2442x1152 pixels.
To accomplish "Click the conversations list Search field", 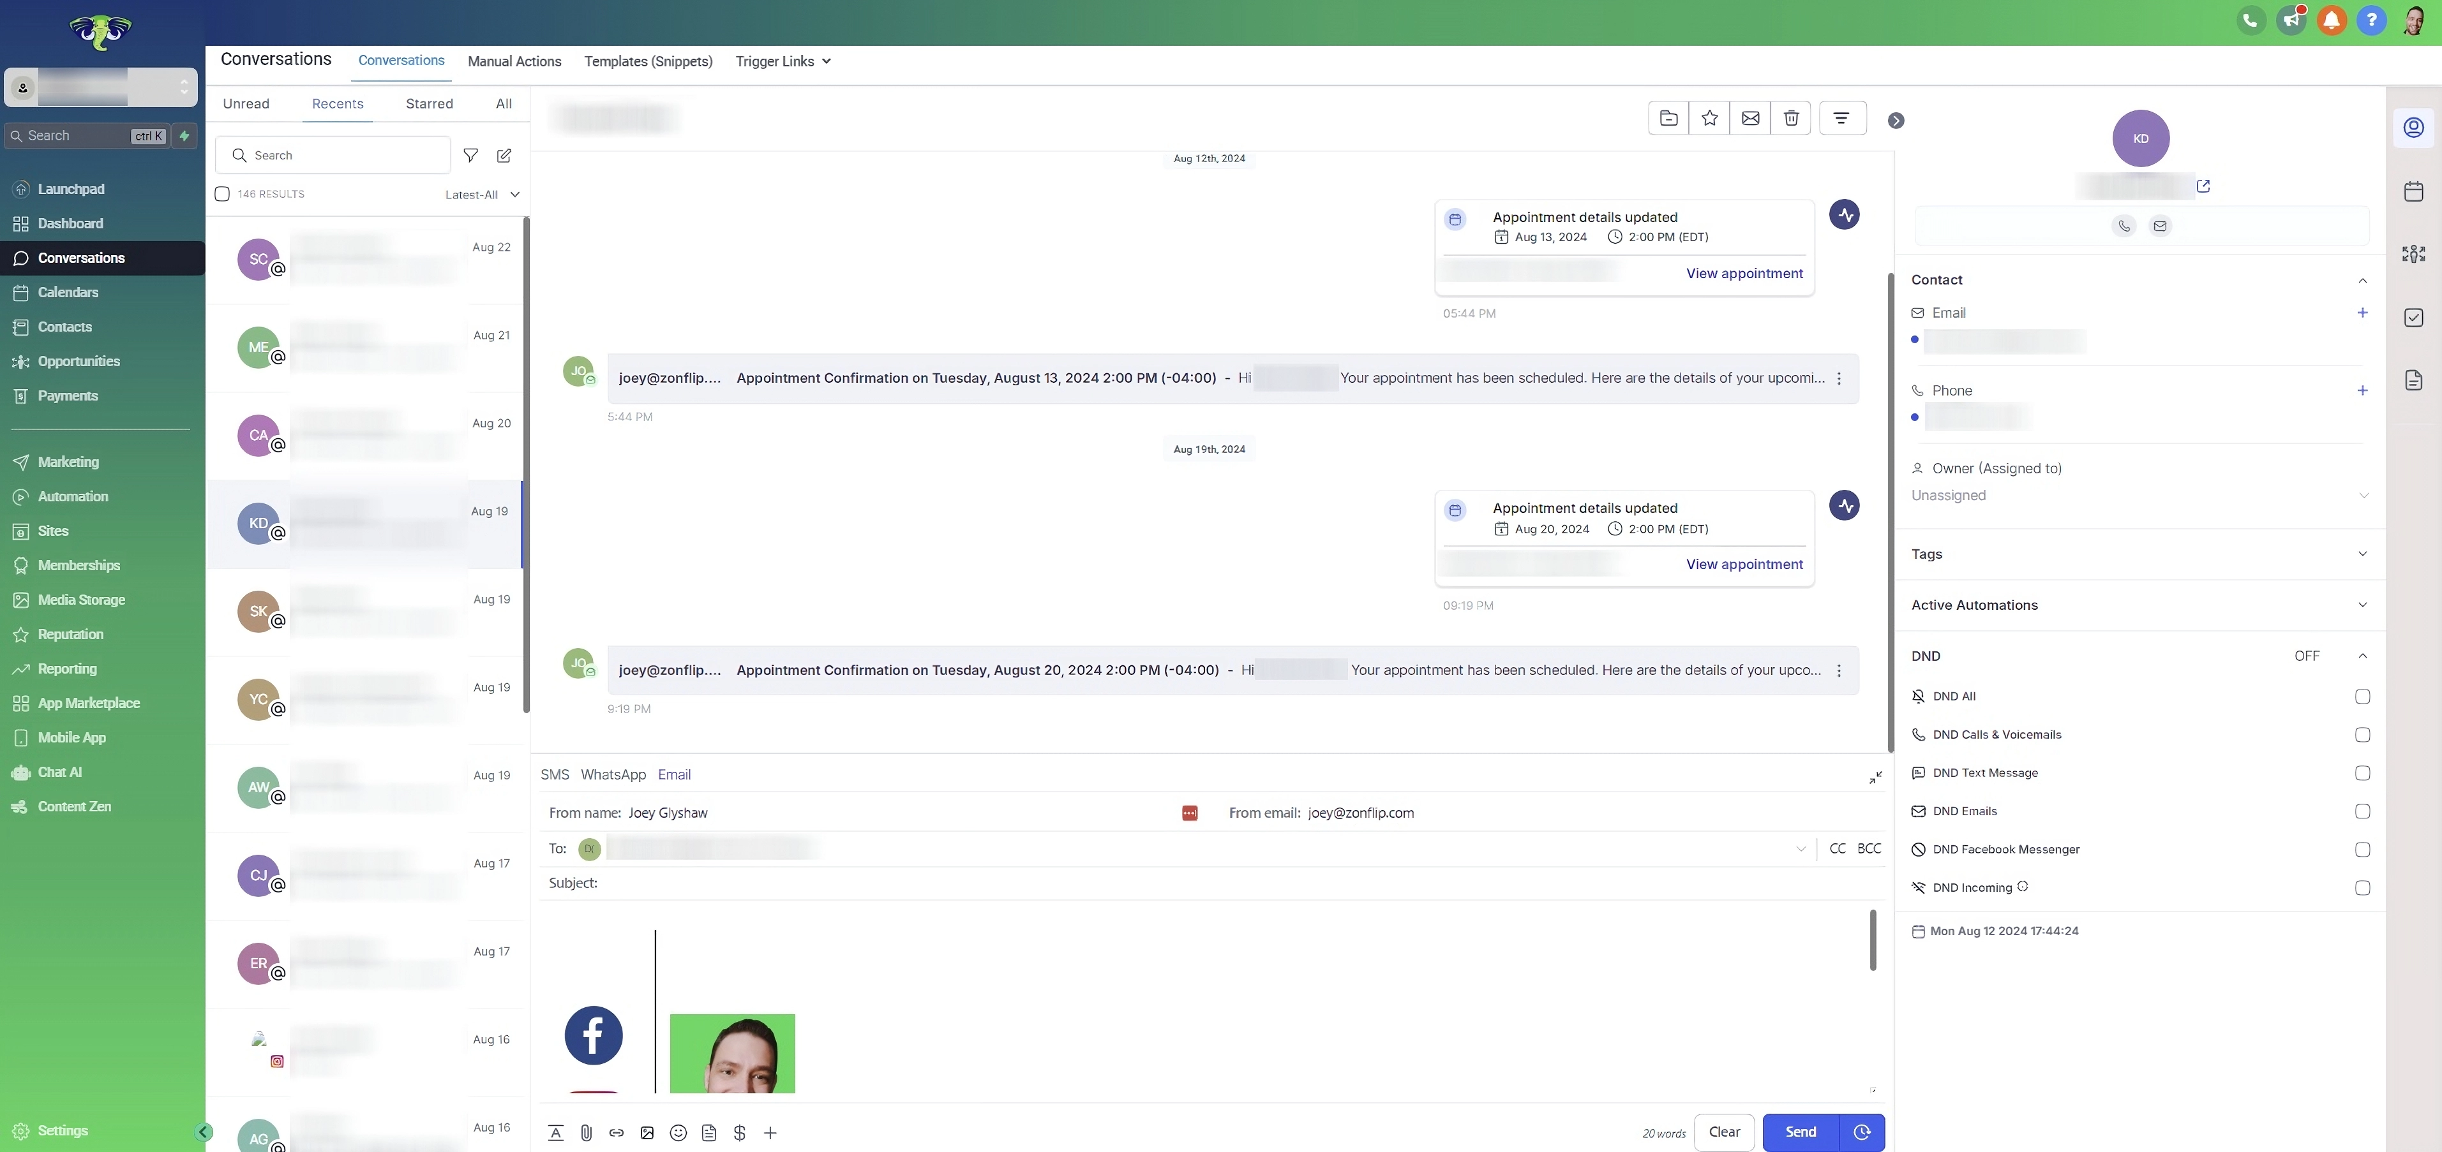I will tap(334, 156).
